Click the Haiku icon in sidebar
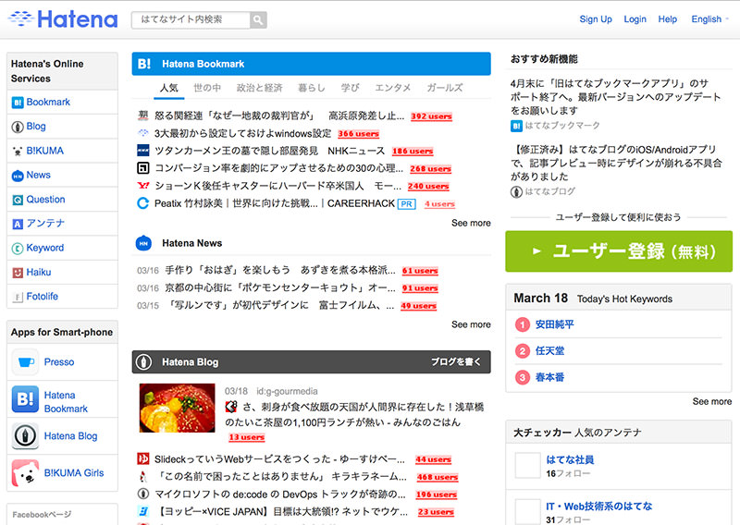This screenshot has width=740, height=525. (18, 273)
